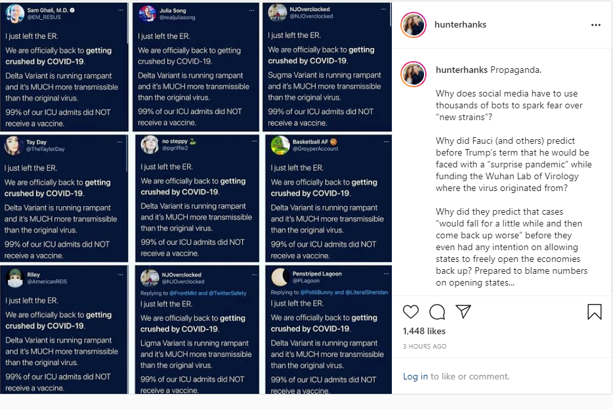613x409 pixels.
Task: Click the no steppy tweet avatar
Action: [x=150, y=144]
